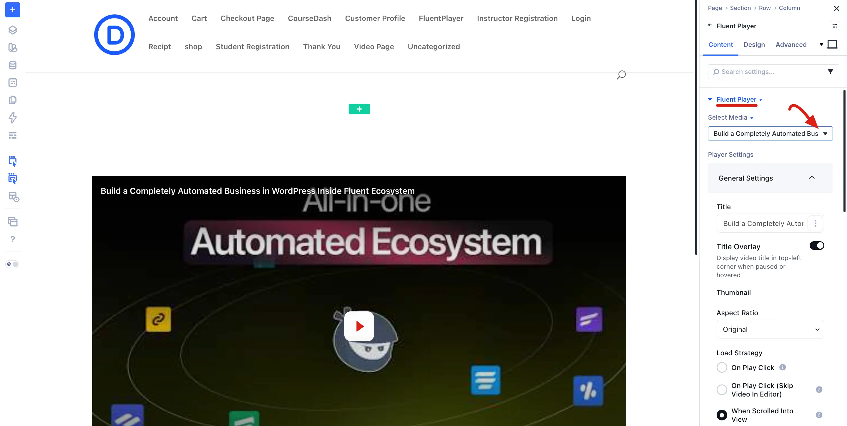Play the video with the red play button

pyautogui.click(x=359, y=326)
